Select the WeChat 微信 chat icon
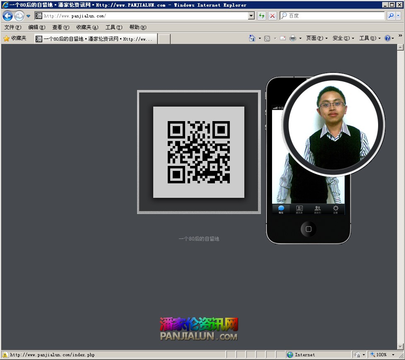The height and width of the screenshot is (360, 405). [281, 209]
